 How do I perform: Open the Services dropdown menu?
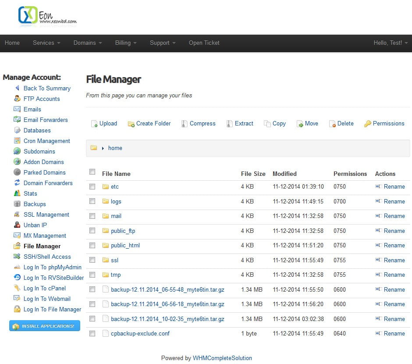[46, 43]
